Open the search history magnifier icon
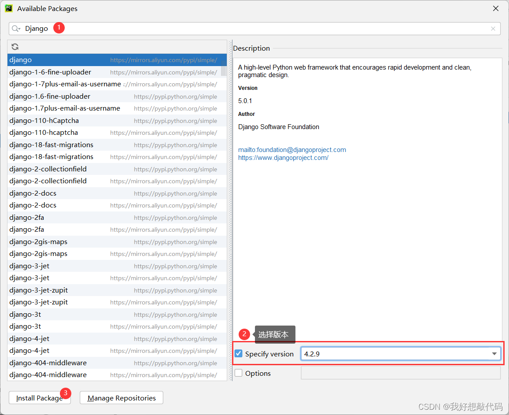 (x=16, y=29)
